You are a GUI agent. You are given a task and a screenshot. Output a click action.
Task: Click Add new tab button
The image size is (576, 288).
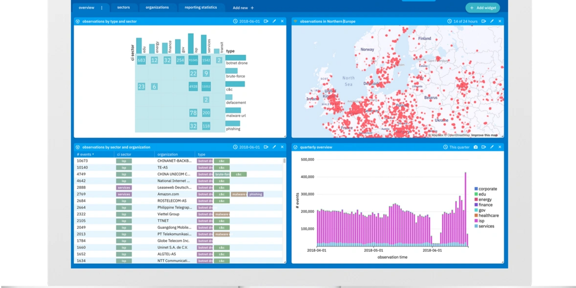tap(243, 8)
